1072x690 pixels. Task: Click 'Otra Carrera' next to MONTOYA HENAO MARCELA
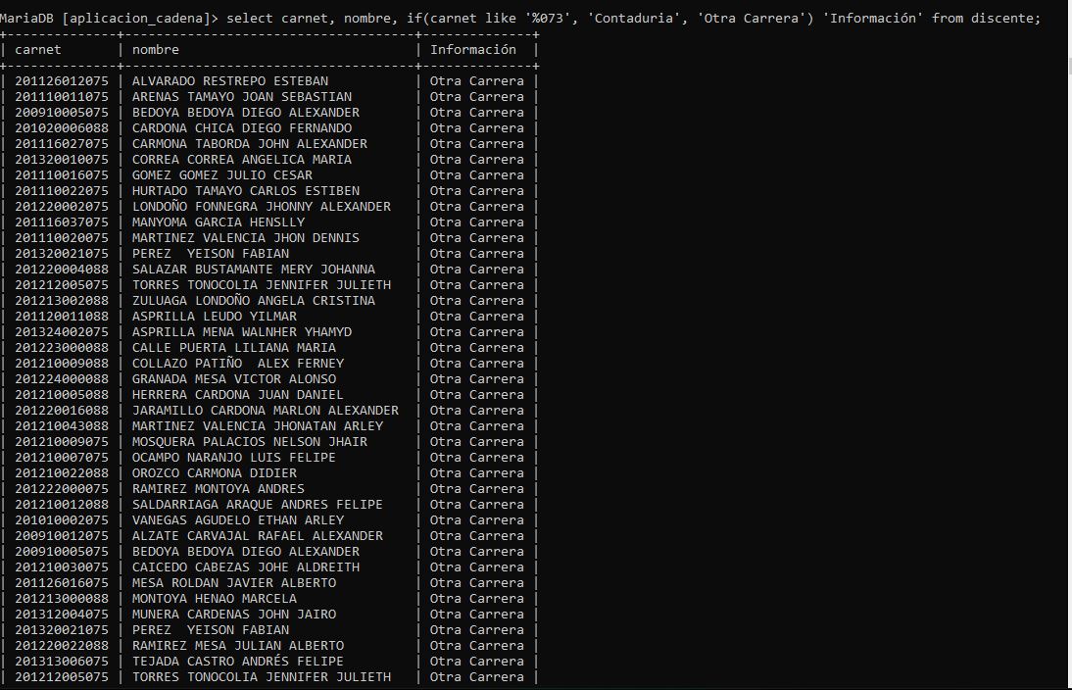pyautogui.click(x=477, y=599)
